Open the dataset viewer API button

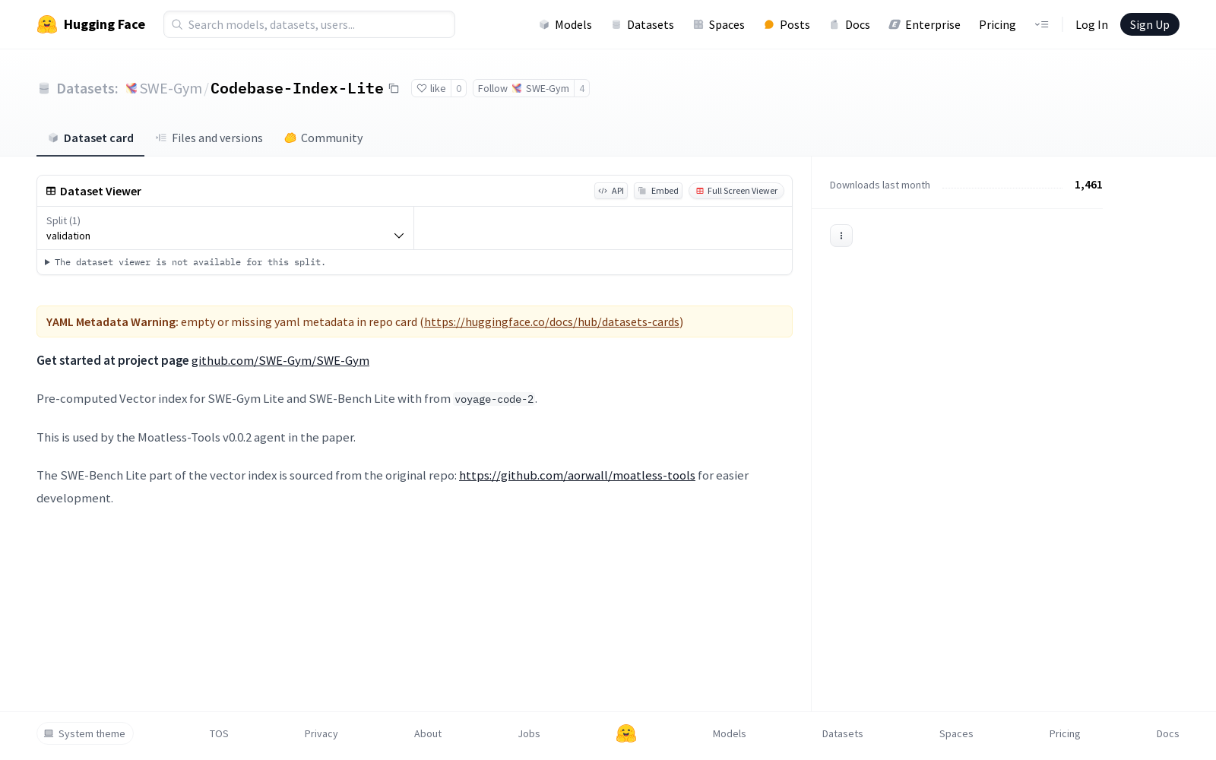611,191
